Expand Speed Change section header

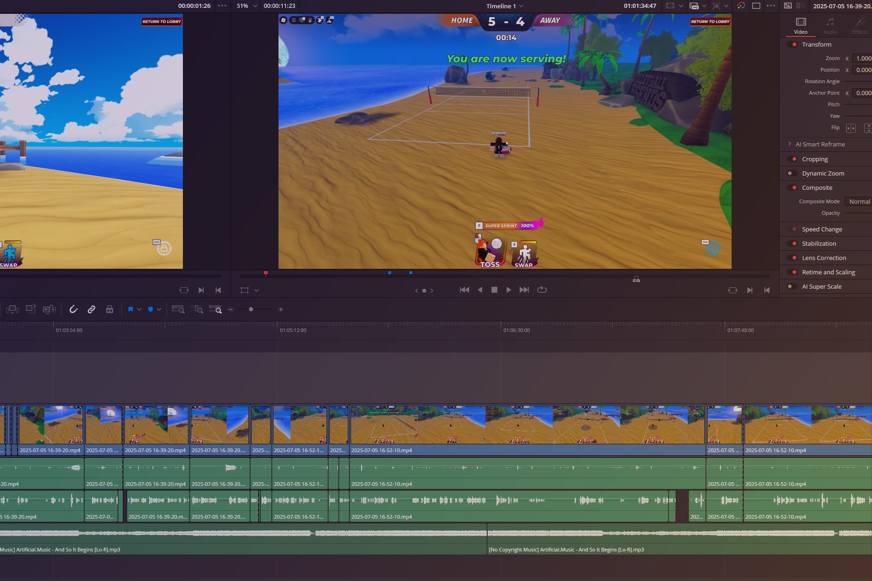[x=822, y=229]
